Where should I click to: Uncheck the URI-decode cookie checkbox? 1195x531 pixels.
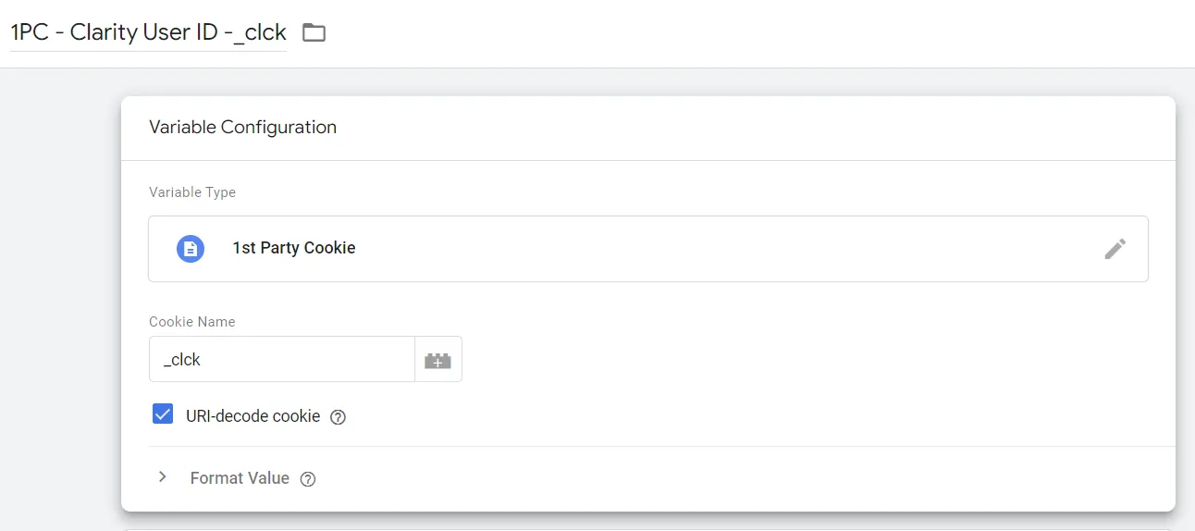tap(163, 414)
